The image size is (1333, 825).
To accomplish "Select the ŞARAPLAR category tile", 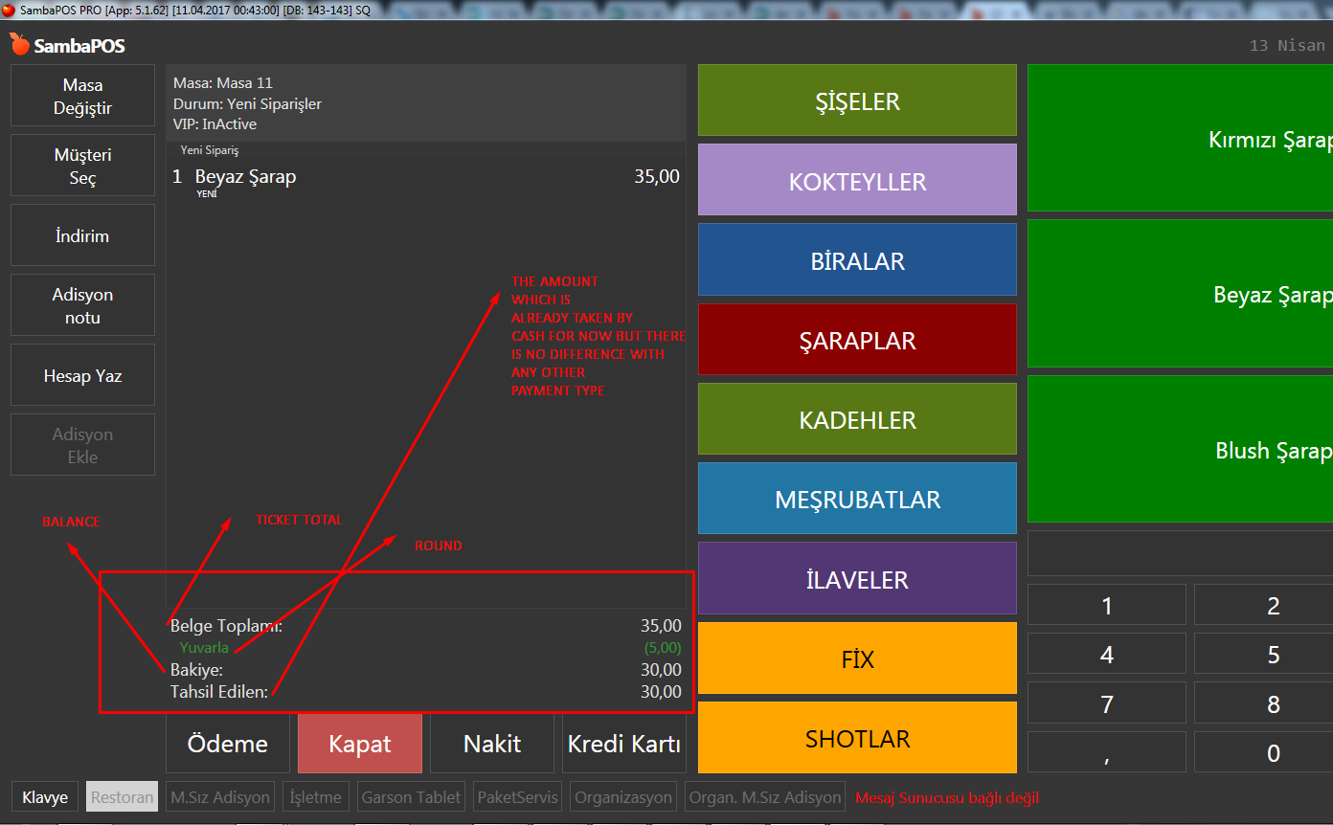I will (856, 340).
